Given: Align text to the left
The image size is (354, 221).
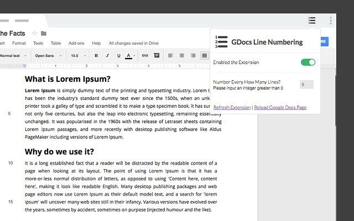Looking at the screenshot, I should pyautogui.click(x=170, y=55).
